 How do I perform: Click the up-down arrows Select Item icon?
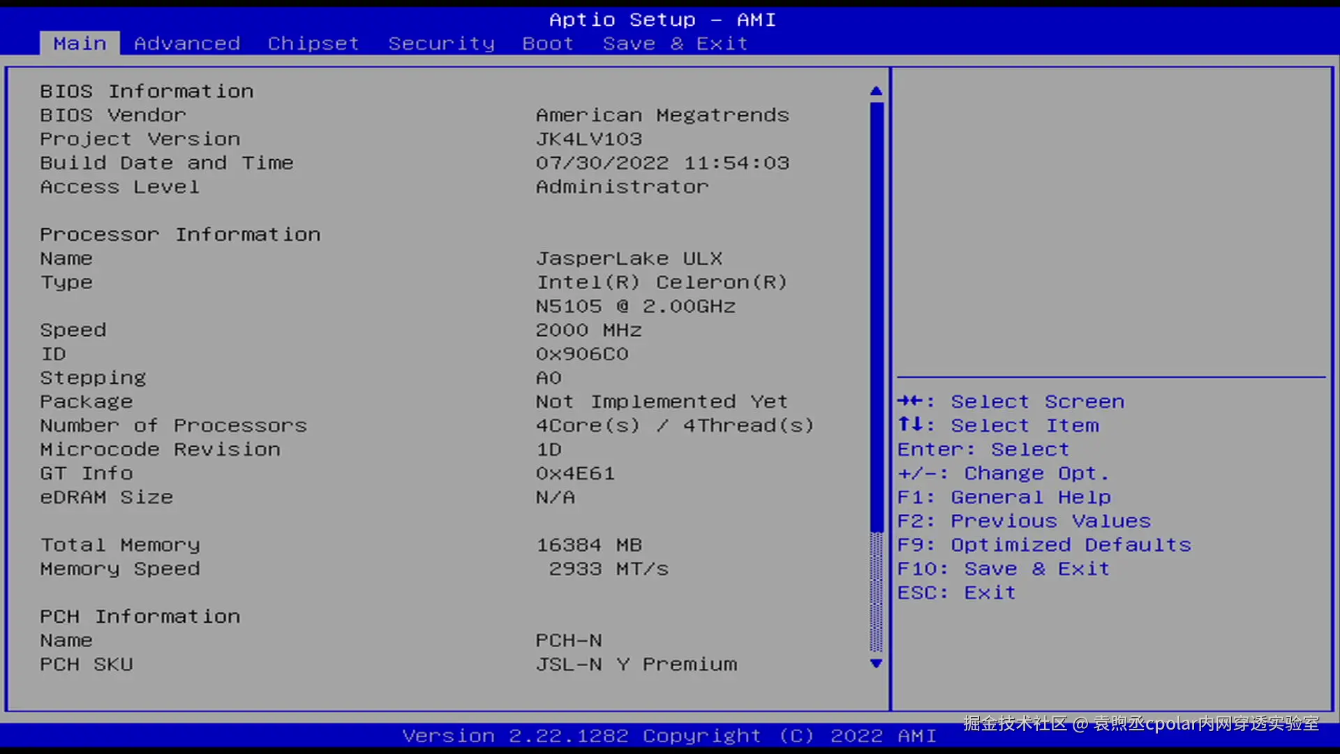click(x=911, y=425)
